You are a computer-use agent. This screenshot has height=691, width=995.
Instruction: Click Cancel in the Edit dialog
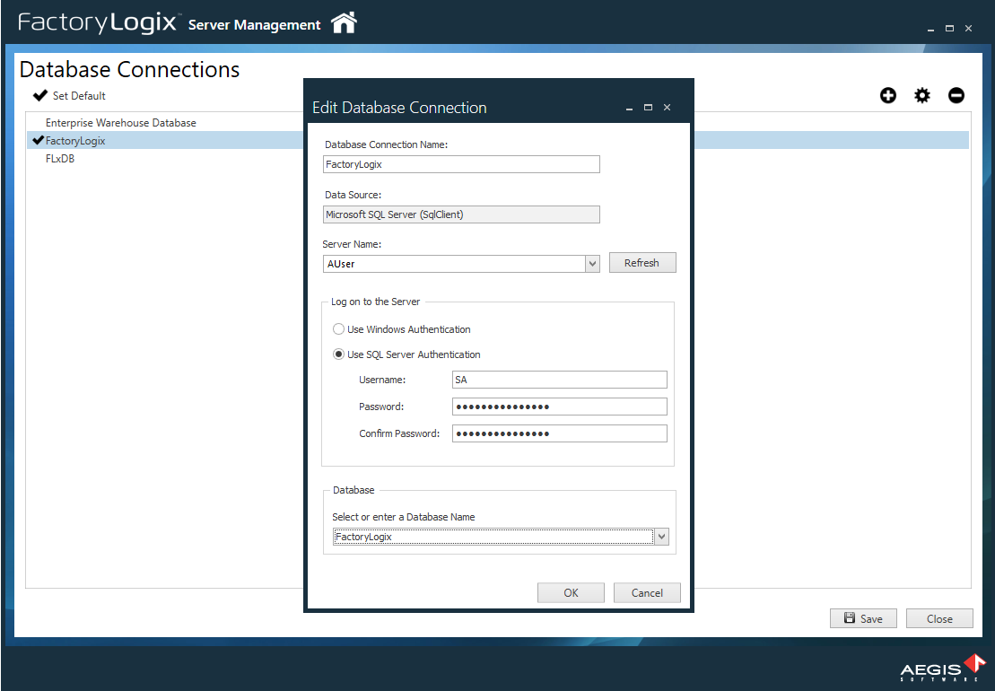coord(647,592)
